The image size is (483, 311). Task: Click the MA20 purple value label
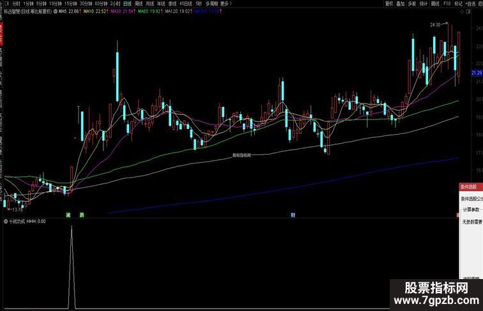click(122, 11)
